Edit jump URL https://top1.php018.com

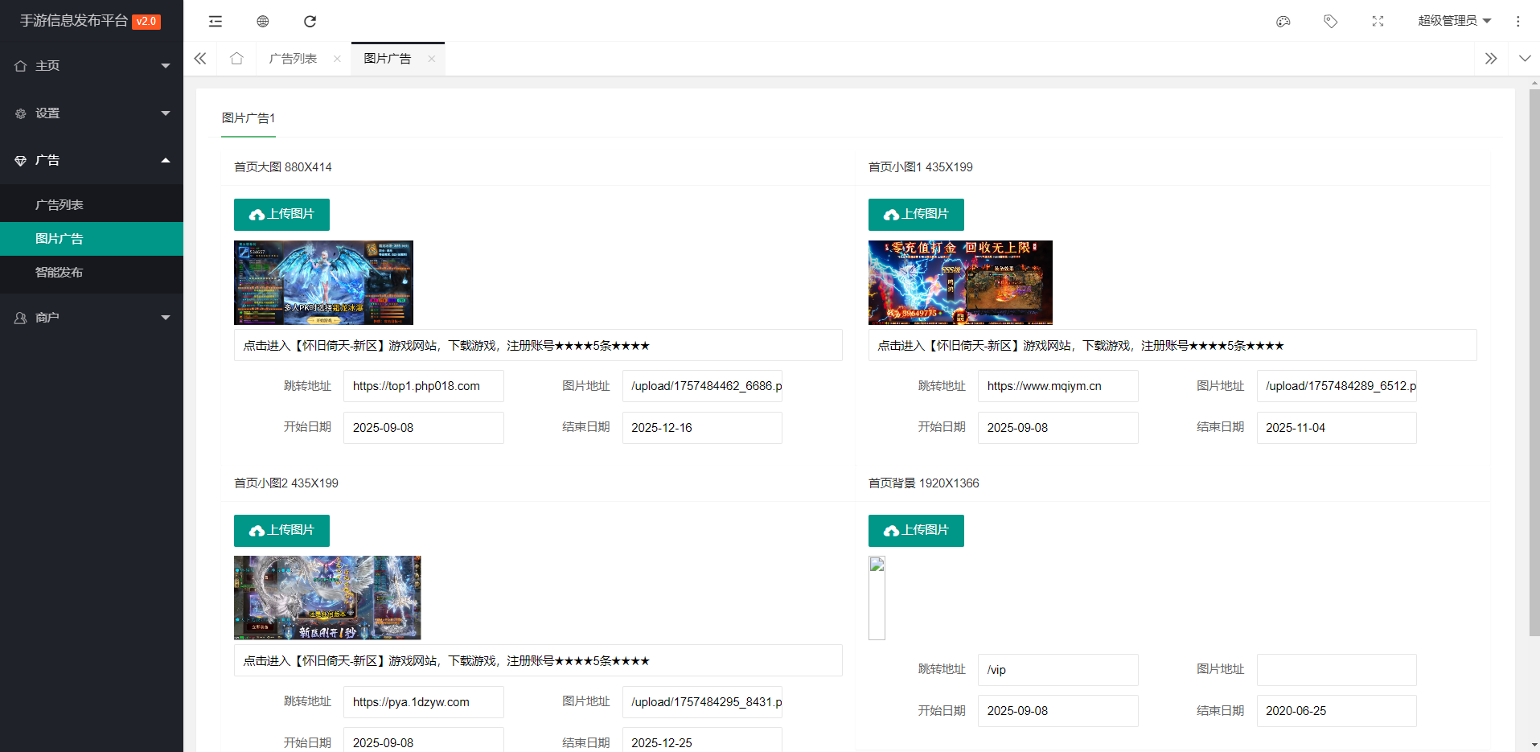tap(424, 386)
